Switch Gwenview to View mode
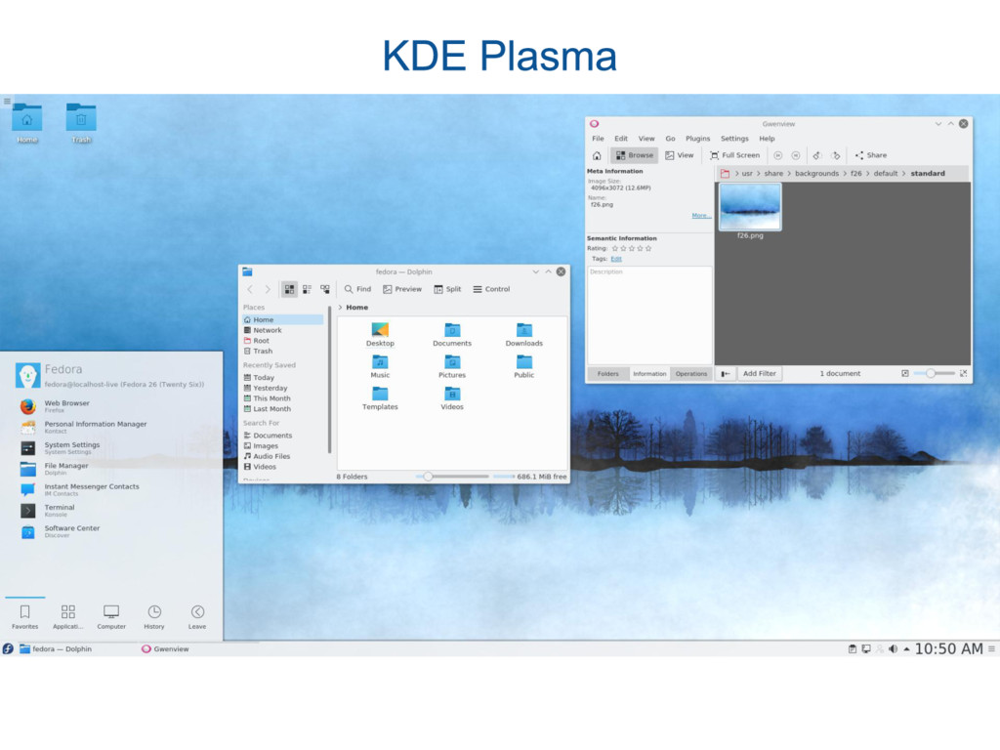 tap(680, 155)
